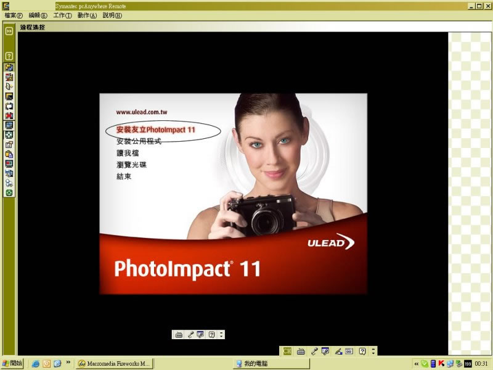Open the 說明(H) menu
Viewport: 493px width, 370px height.
(x=112, y=15)
